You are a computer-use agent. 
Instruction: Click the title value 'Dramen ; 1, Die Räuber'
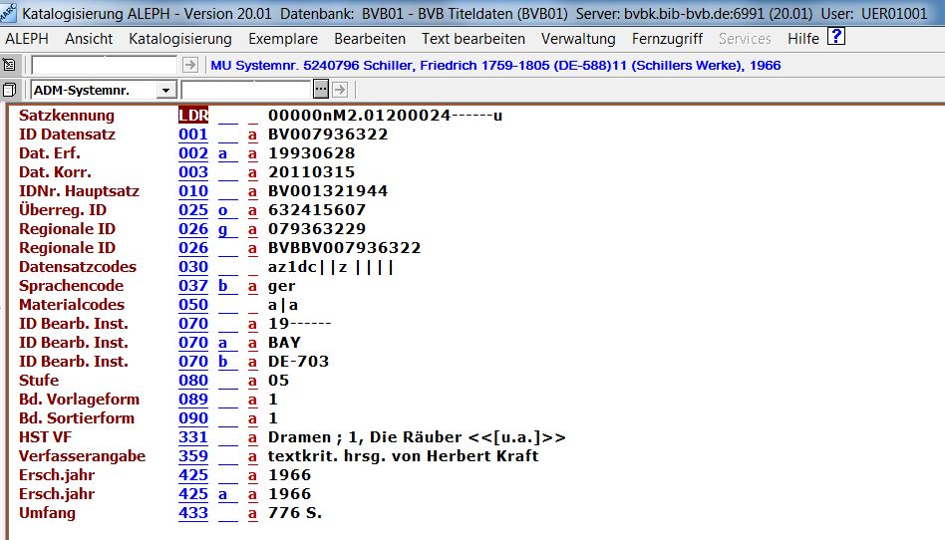click(418, 437)
